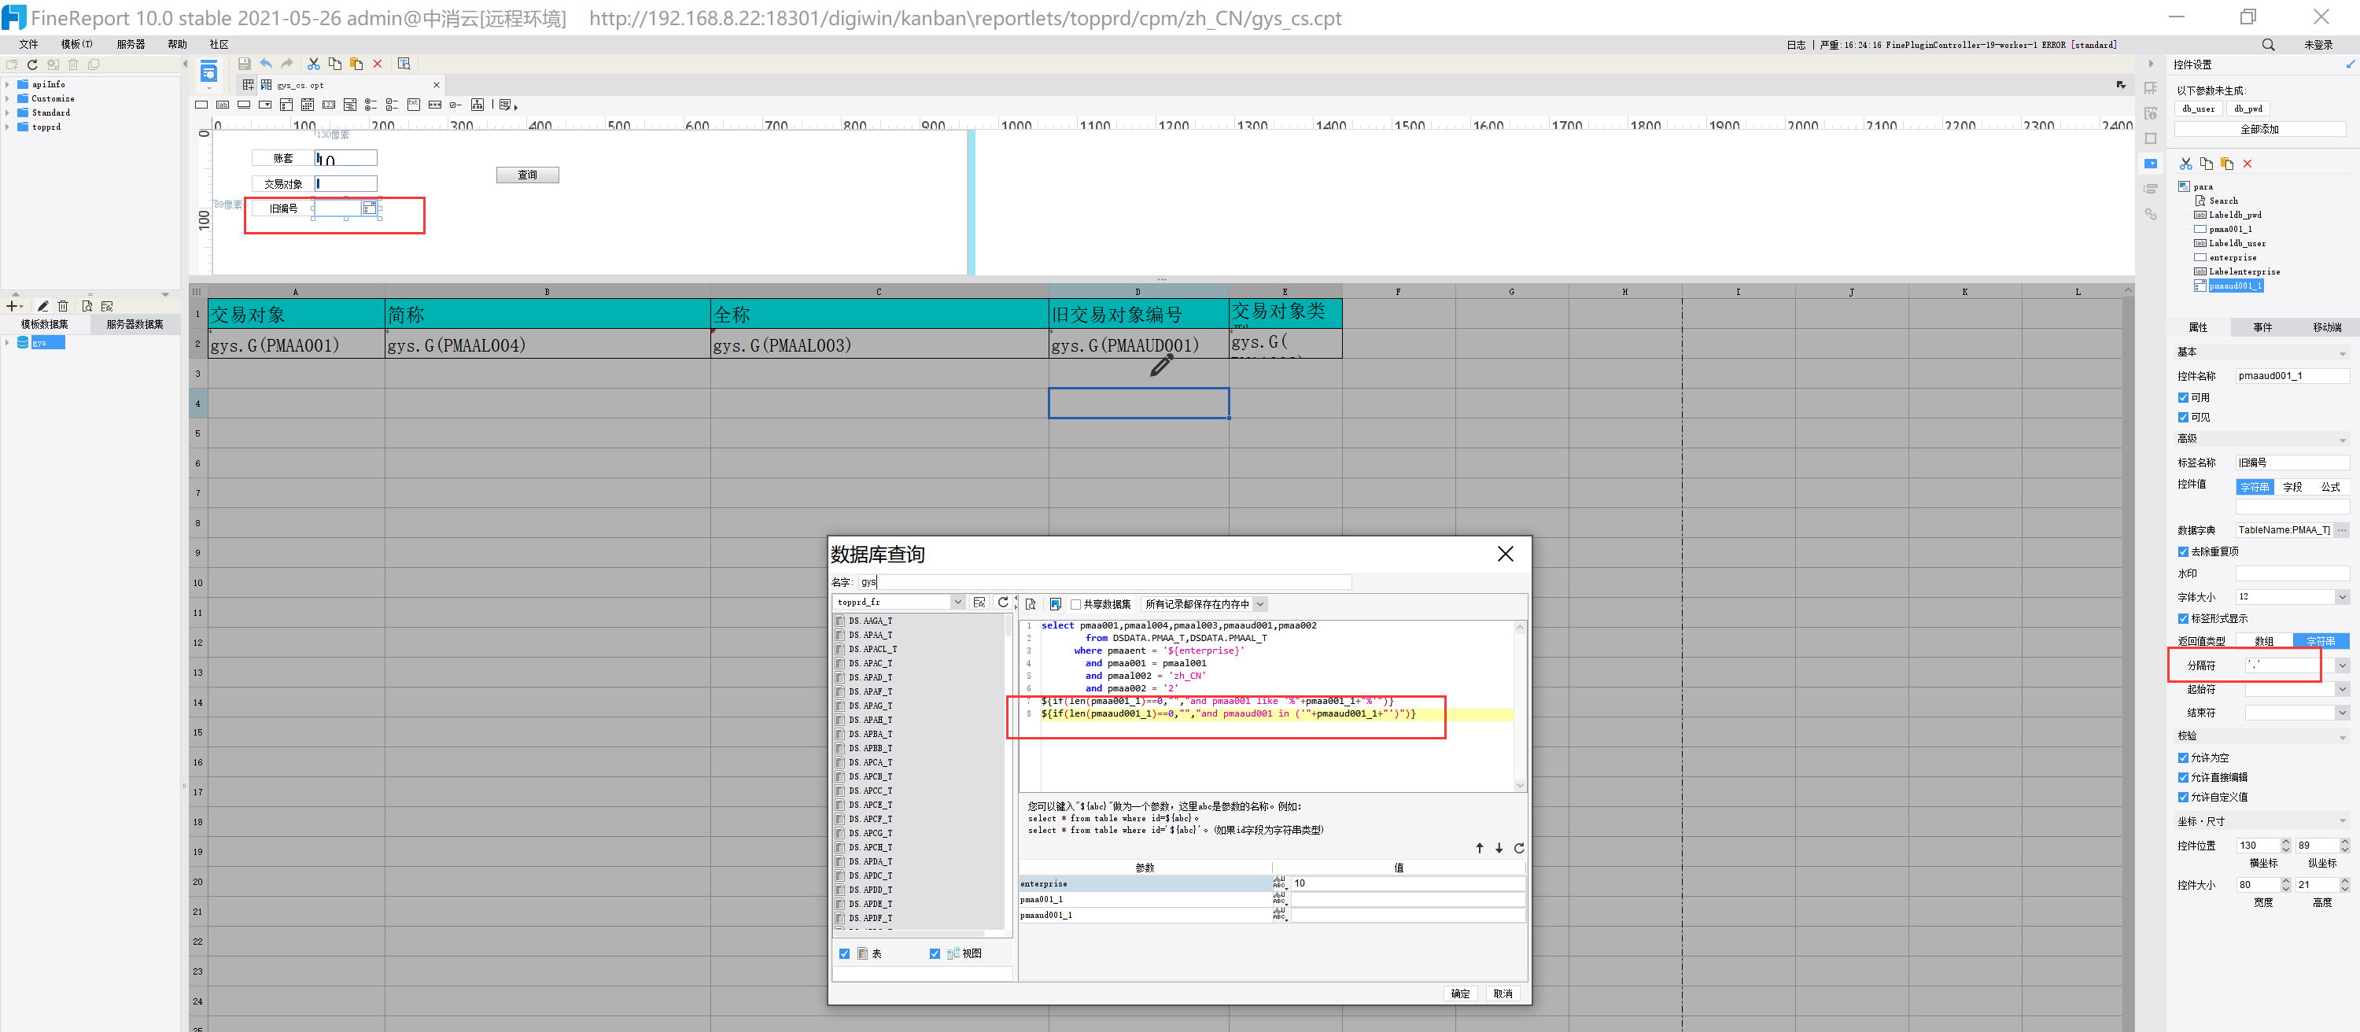Image resolution: width=2360 pixels, height=1032 pixels.
Task: Toggle the 共享数据集 checkbox
Action: [1076, 604]
